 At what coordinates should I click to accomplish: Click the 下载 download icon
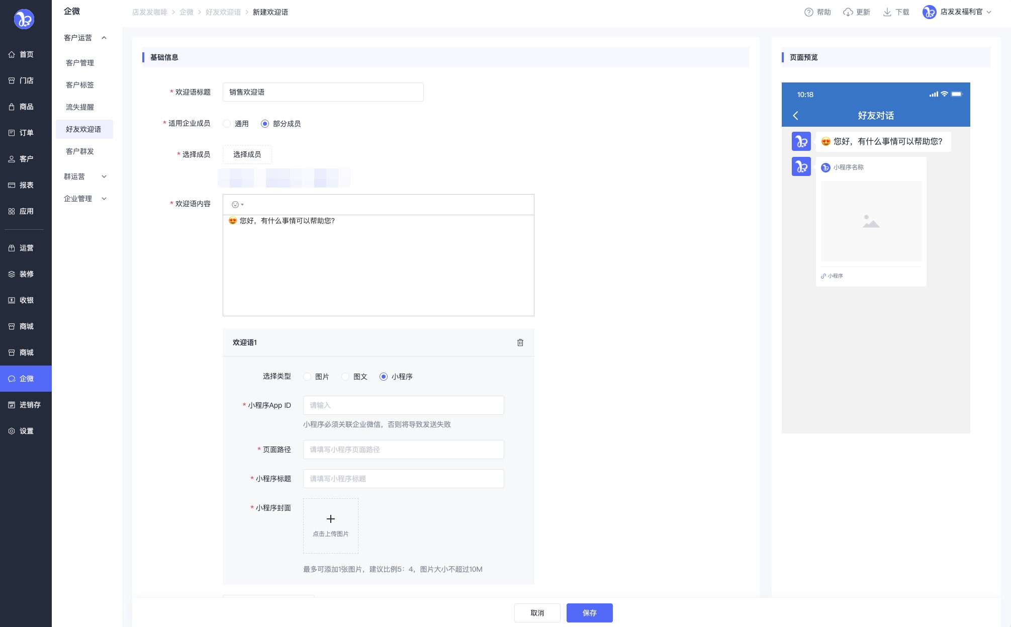(887, 12)
